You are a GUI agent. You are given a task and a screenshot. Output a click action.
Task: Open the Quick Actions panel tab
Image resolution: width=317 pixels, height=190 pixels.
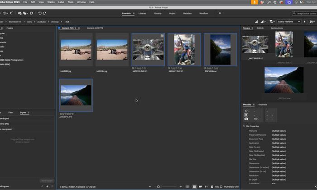[x=277, y=28]
